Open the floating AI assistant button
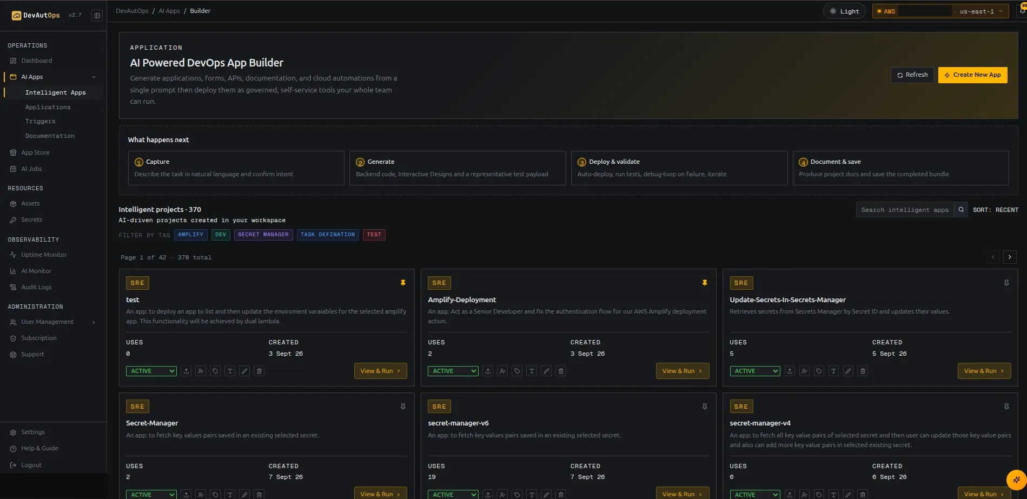 pyautogui.click(x=1016, y=480)
